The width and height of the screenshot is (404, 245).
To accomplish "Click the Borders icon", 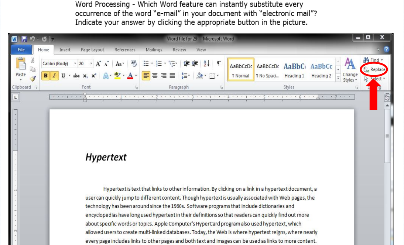I will [212, 76].
